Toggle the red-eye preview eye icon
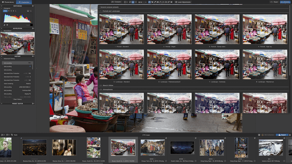The height and width of the screenshot is (164, 292). coord(171,2)
